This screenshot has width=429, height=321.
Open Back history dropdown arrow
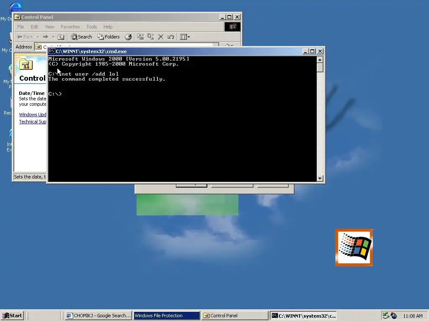pos(38,37)
